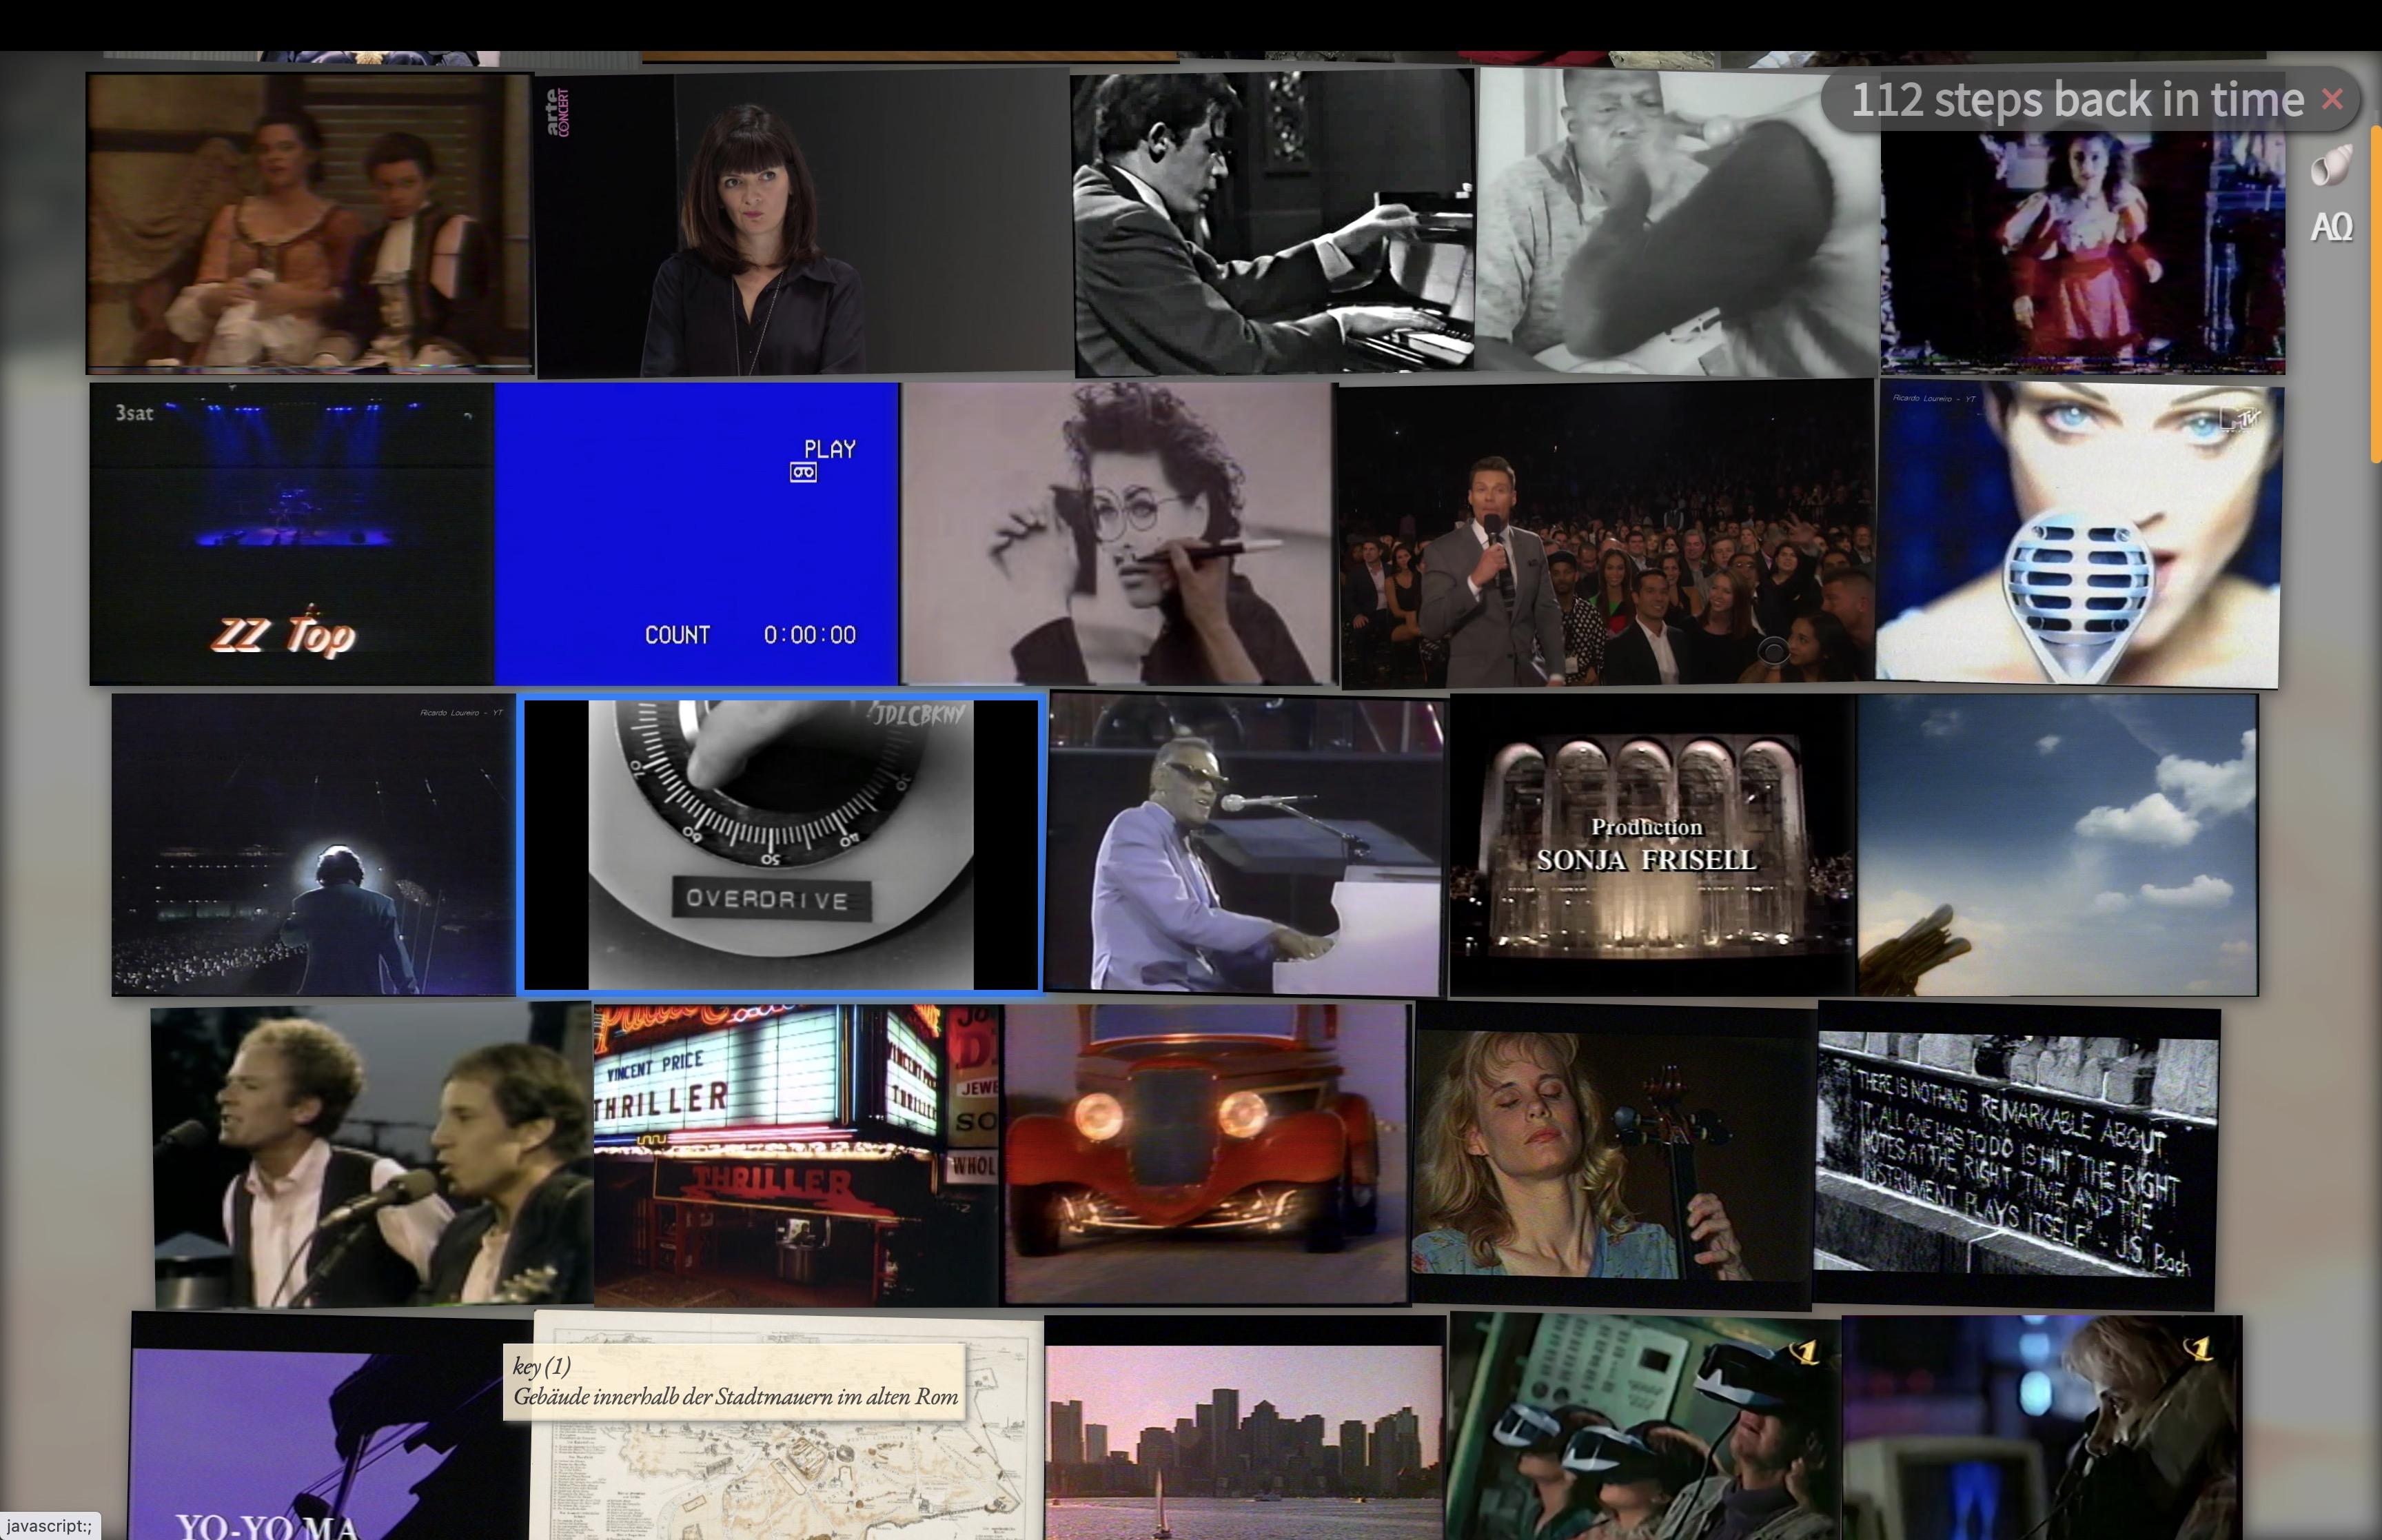Grab the orange vertical scrollbar thumb
Image resolution: width=2382 pixels, height=1540 pixels.
[x=2376, y=295]
